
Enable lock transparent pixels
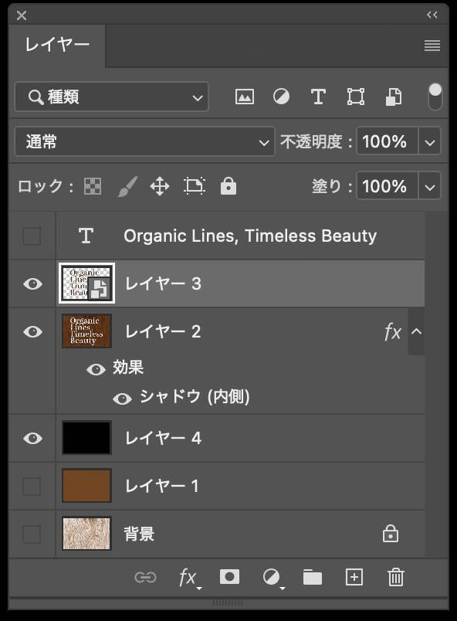tap(93, 185)
